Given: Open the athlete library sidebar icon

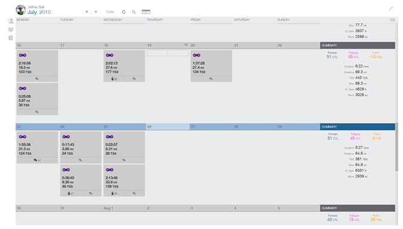Looking at the screenshot, I should click(11, 21).
